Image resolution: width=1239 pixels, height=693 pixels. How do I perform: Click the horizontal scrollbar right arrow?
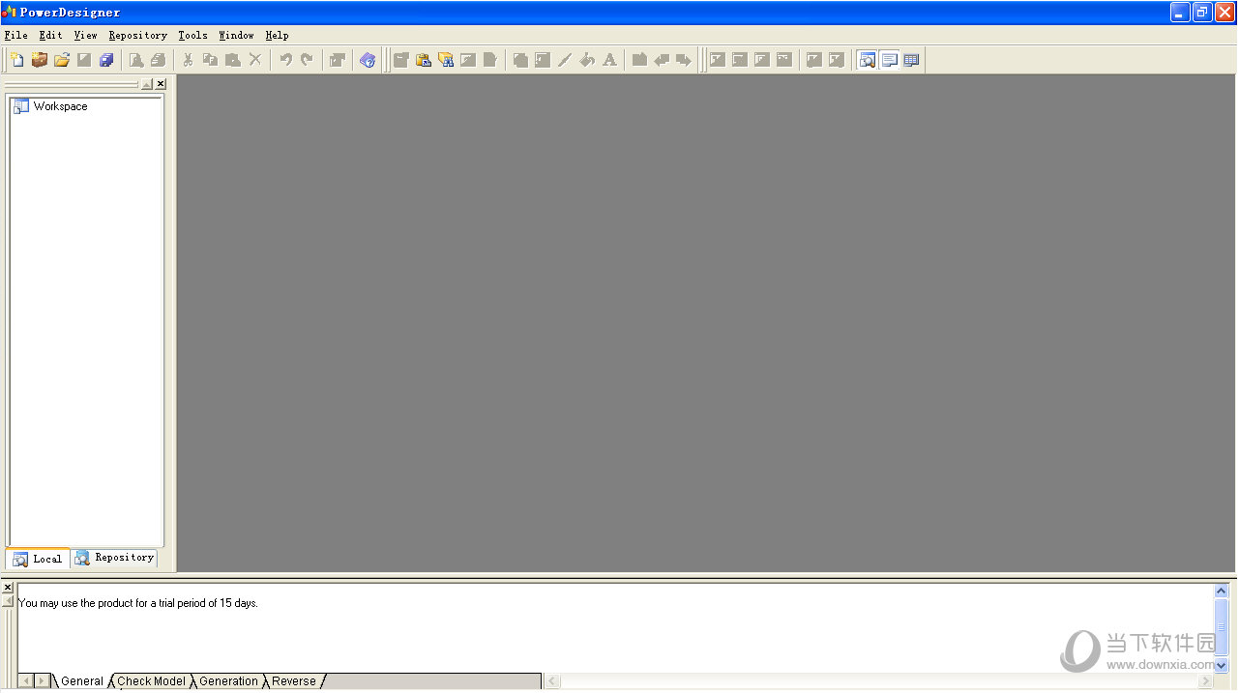1205,681
